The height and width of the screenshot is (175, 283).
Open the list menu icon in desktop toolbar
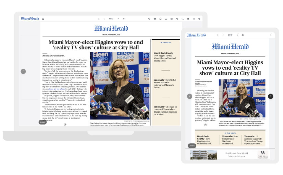pyautogui.click(x=194, y=19)
